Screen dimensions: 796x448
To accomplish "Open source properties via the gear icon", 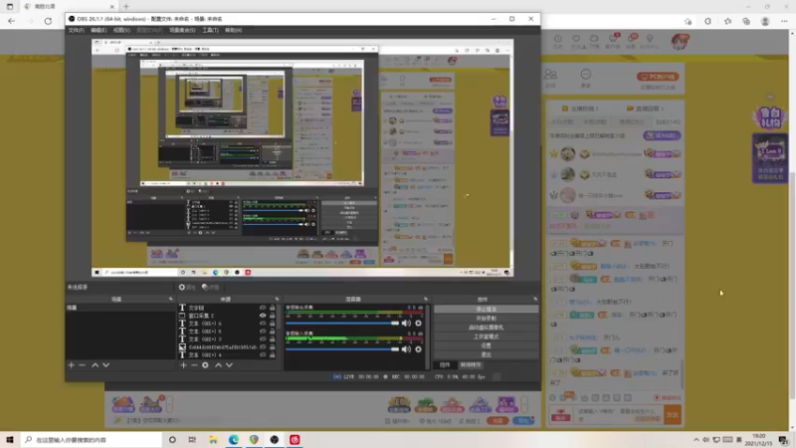I will coord(205,364).
